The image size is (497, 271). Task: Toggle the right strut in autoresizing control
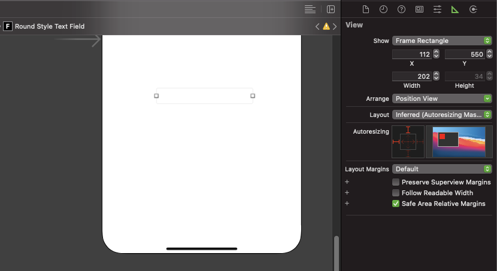[420, 142]
